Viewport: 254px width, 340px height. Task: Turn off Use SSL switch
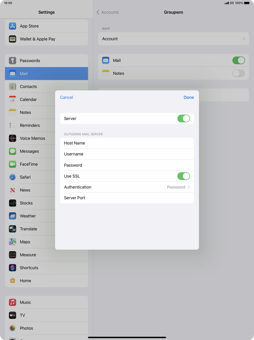click(x=183, y=176)
